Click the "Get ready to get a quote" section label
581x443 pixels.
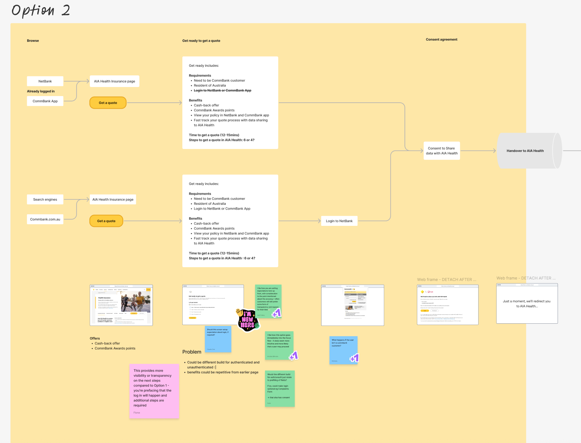tap(201, 41)
